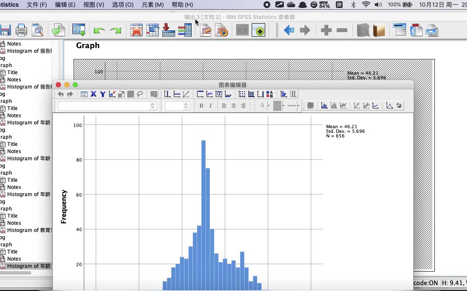Open the text color A dropdown arrow

(269, 106)
